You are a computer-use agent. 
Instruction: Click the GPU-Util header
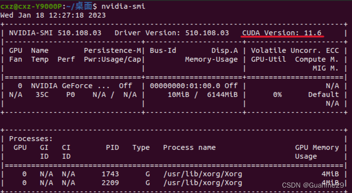tap(268, 59)
